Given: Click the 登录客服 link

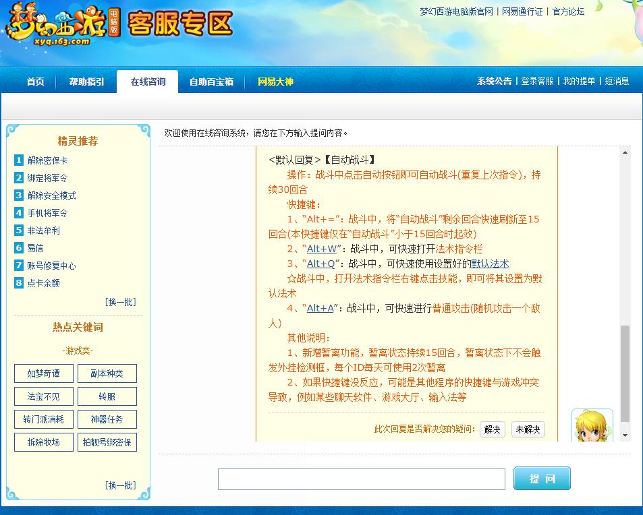Looking at the screenshot, I should point(537,80).
